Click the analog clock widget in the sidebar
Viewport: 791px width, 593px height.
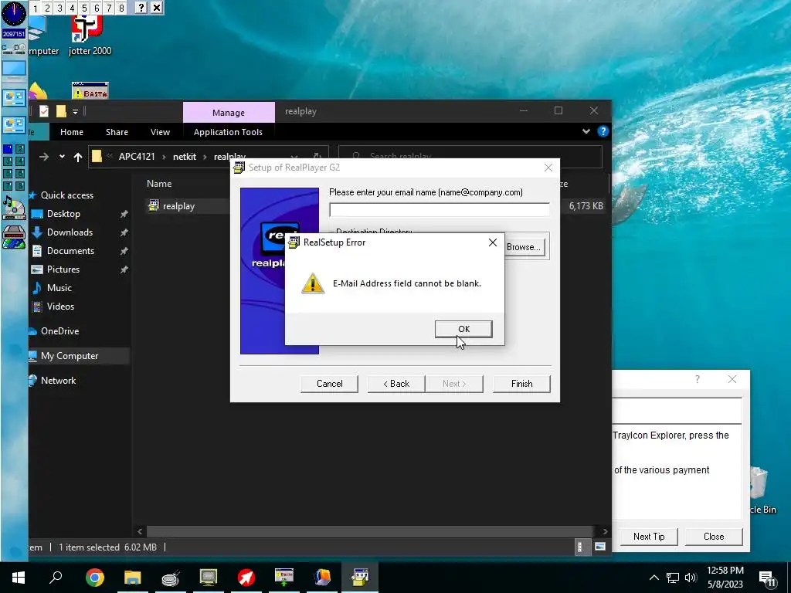14,14
